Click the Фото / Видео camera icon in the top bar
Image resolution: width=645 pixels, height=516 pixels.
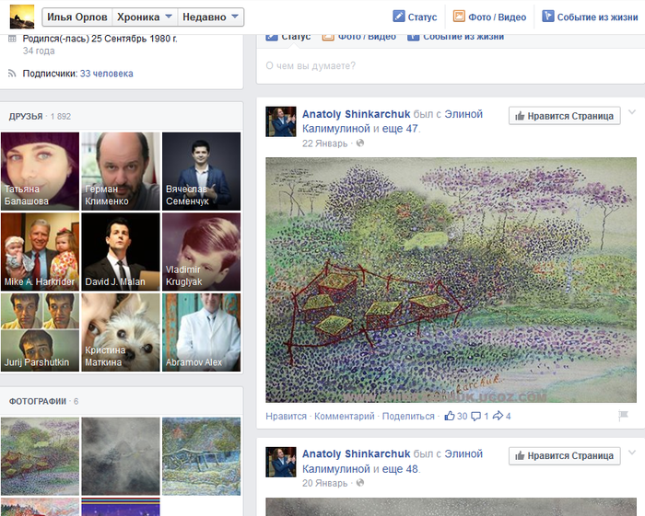coord(459,17)
